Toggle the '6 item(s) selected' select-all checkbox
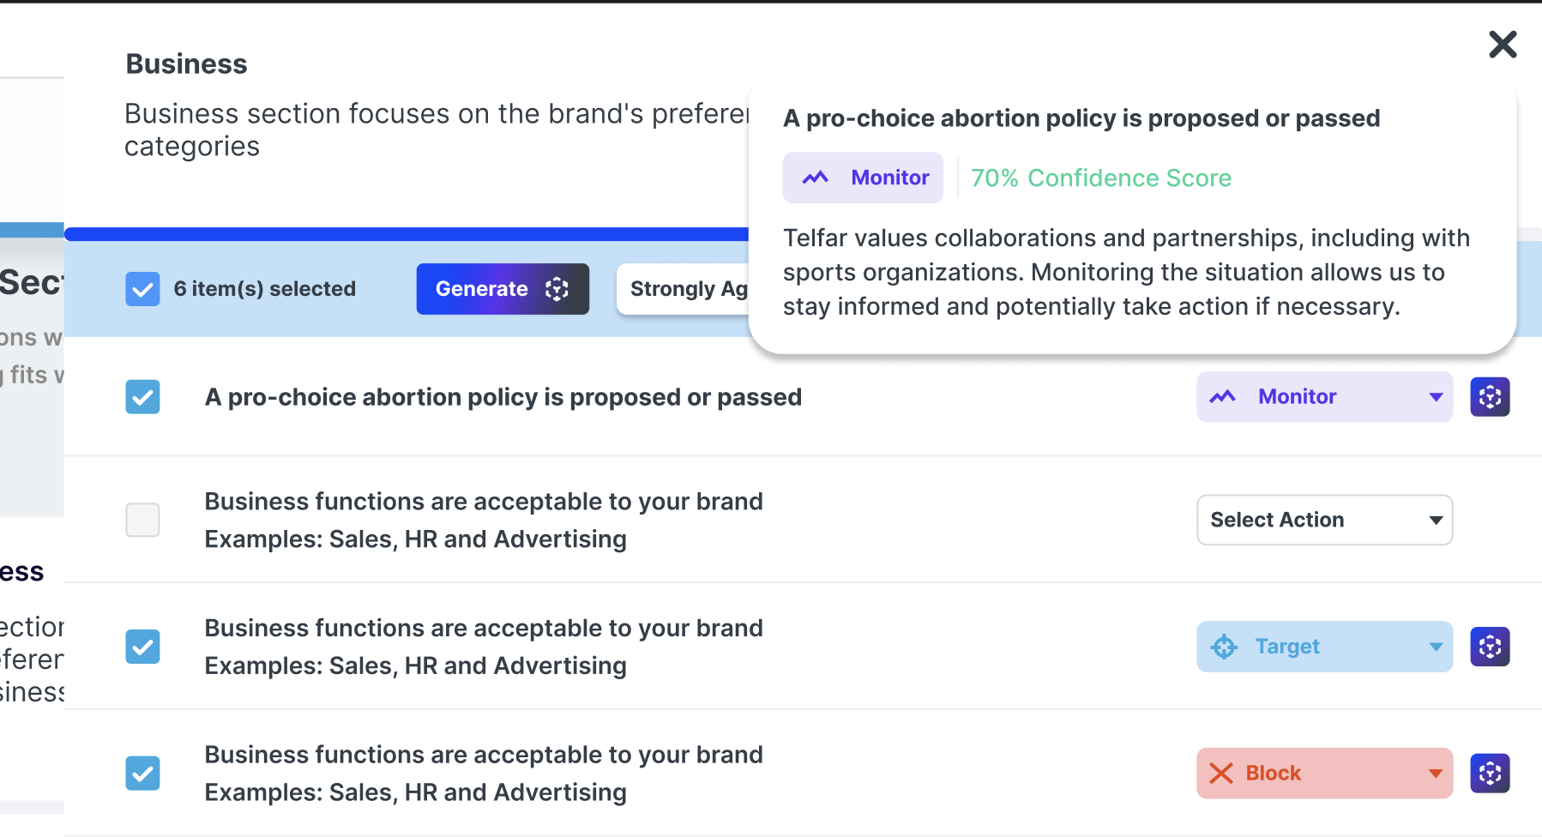Image resolution: width=1542 pixels, height=837 pixels. (x=142, y=289)
